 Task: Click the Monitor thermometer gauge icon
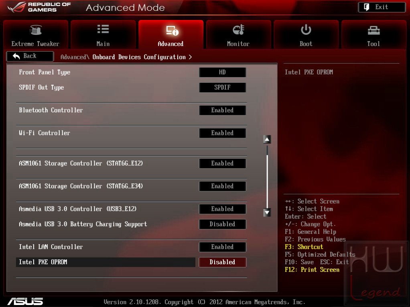coord(238,30)
